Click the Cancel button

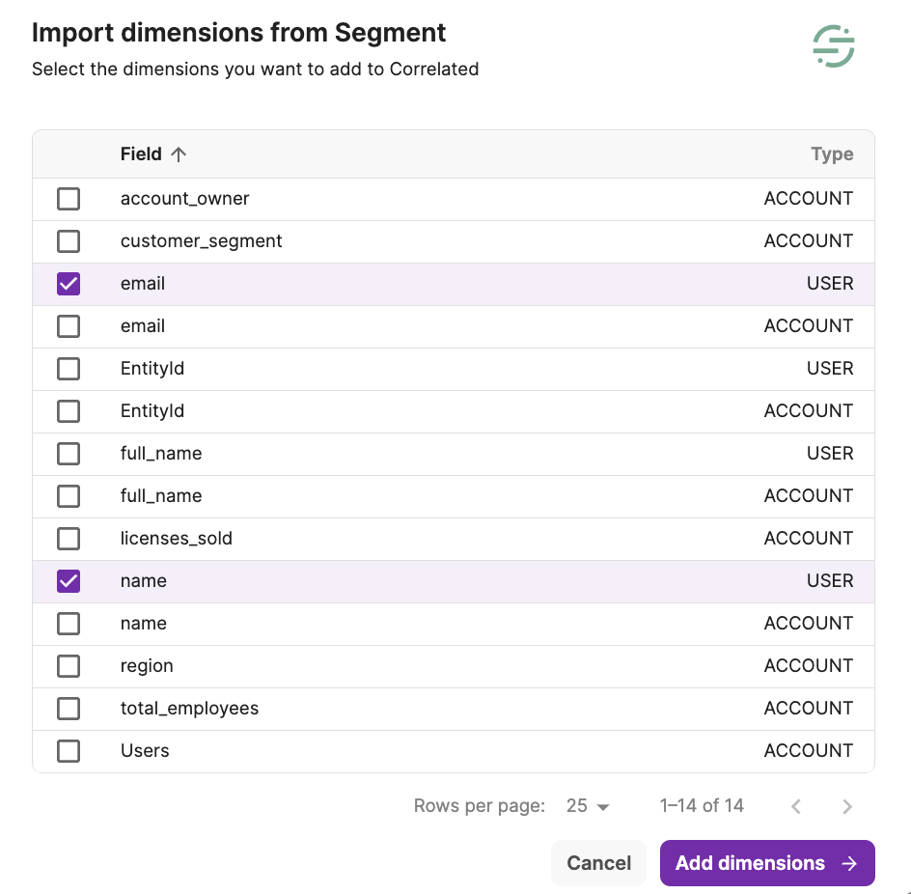tap(598, 863)
